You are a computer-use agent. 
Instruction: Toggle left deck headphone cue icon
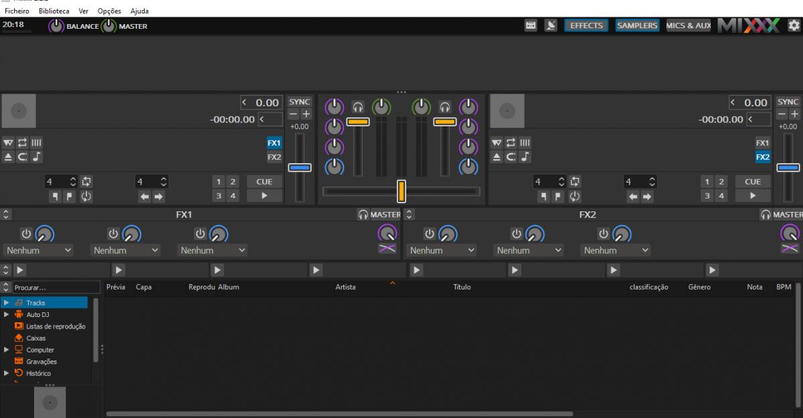tap(358, 106)
